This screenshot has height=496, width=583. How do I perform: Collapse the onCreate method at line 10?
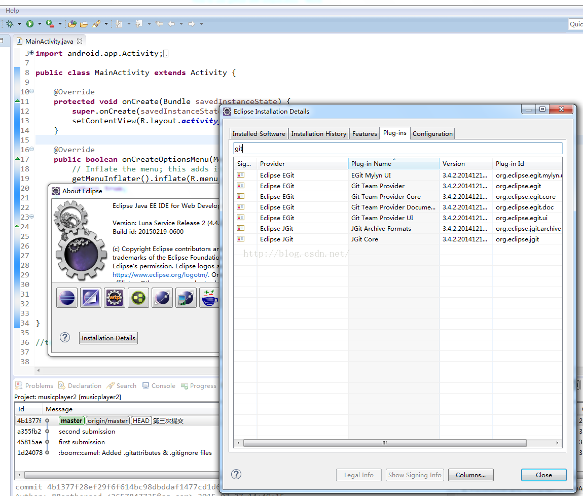tap(31, 91)
